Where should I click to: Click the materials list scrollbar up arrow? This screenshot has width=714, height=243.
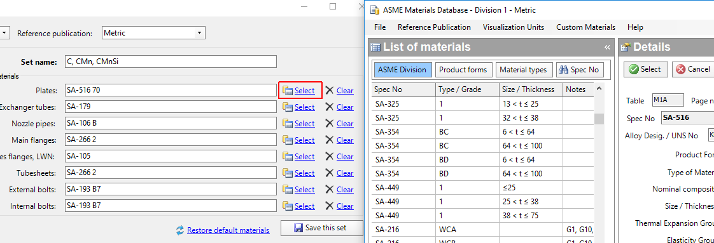pos(599,89)
